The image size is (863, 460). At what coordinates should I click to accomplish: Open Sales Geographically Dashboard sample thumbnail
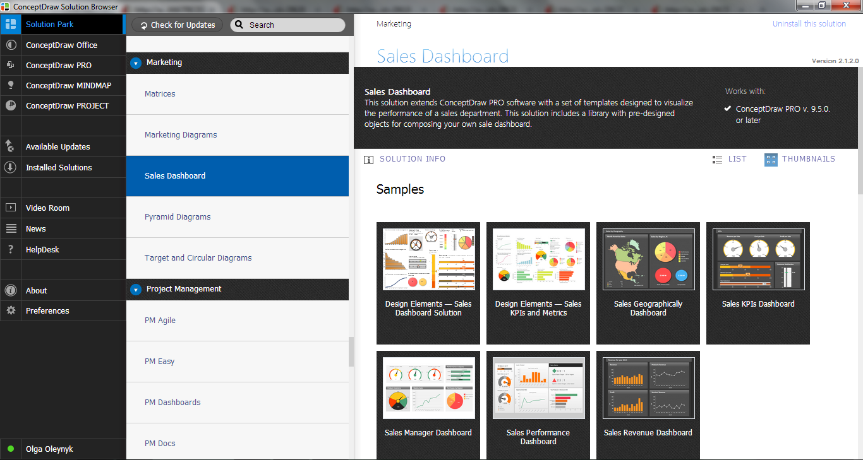648,283
